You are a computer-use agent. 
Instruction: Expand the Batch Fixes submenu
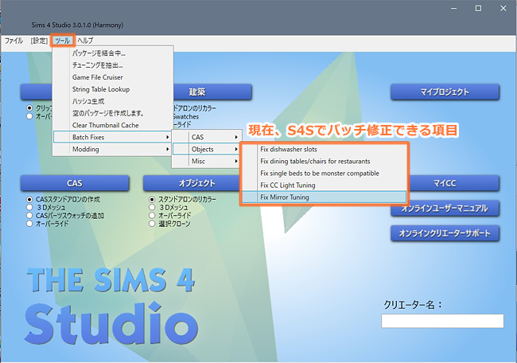pyautogui.click(x=113, y=137)
